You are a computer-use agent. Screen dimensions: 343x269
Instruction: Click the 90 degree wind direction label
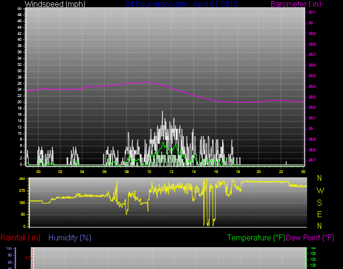tap(23, 215)
